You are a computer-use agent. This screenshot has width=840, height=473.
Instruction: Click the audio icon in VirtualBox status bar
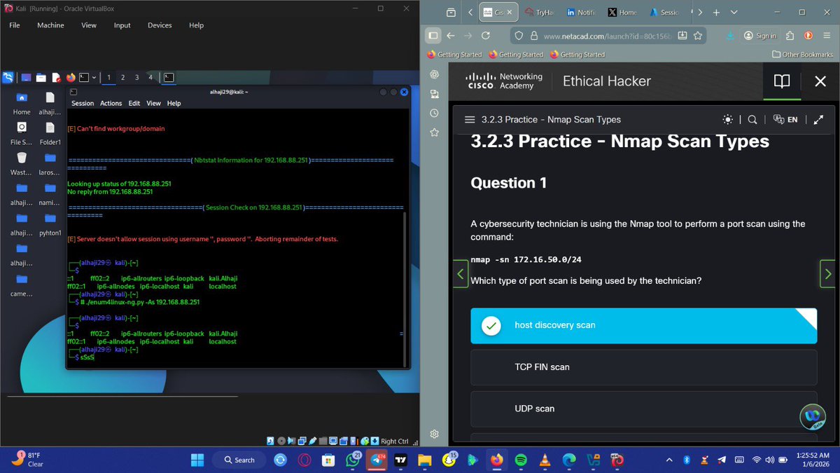click(x=291, y=441)
